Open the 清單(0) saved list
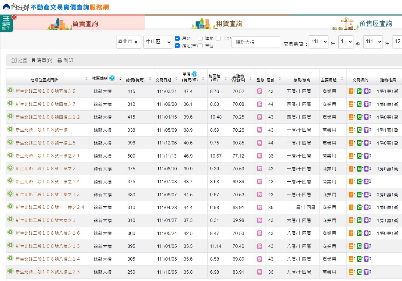The height and width of the screenshot is (281, 402). [x=42, y=61]
